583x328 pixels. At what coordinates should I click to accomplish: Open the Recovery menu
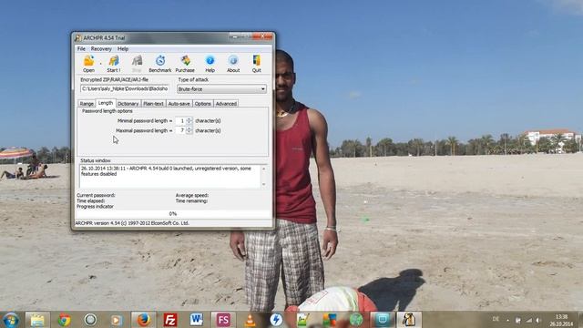pyautogui.click(x=101, y=48)
